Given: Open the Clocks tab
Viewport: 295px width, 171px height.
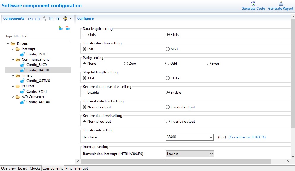Looking at the screenshot, I should [35, 168].
